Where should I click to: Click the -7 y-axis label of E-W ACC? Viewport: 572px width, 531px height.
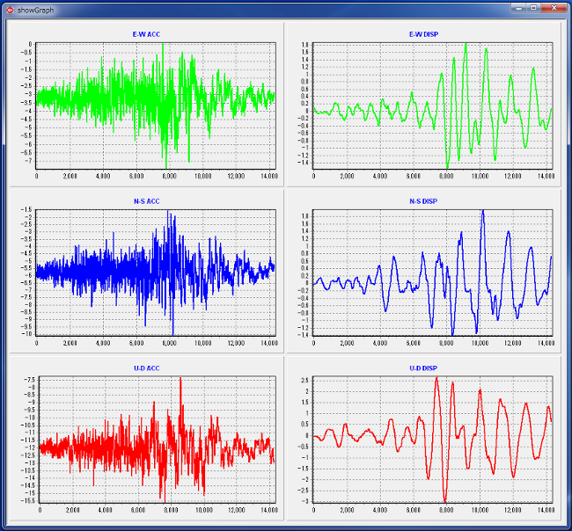click(x=28, y=161)
